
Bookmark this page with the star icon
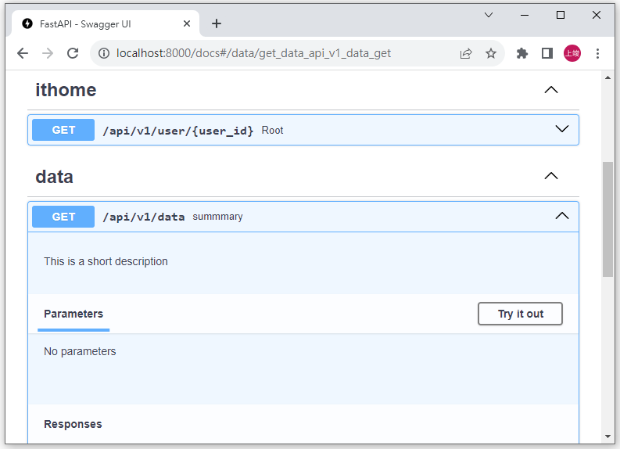(x=491, y=53)
